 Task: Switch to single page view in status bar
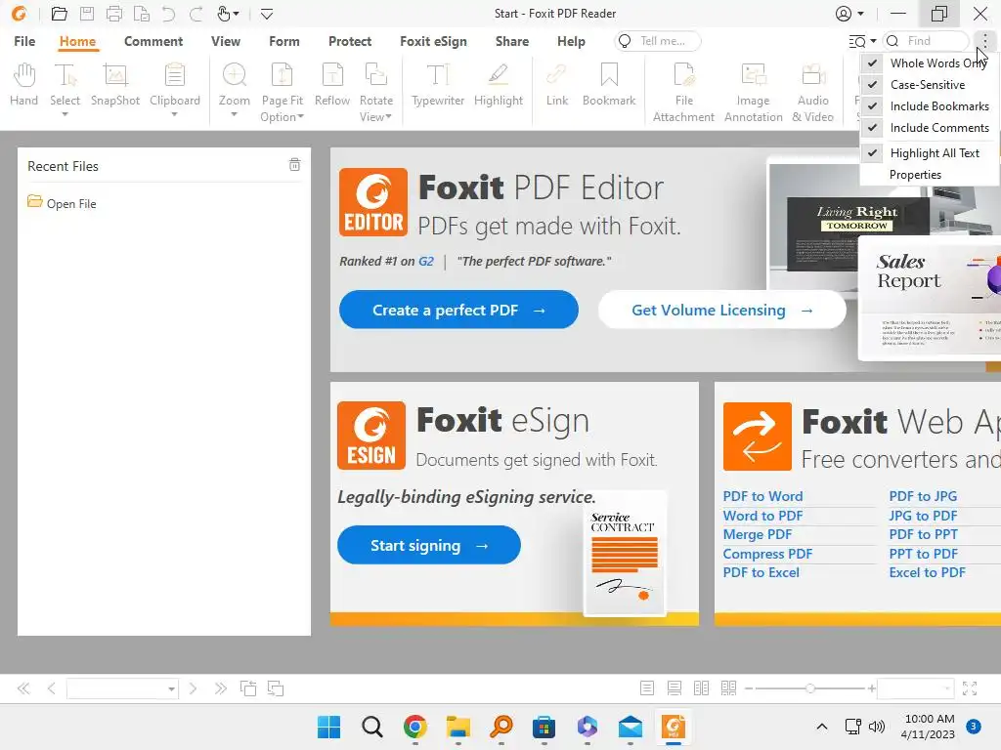point(647,688)
